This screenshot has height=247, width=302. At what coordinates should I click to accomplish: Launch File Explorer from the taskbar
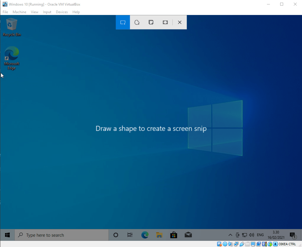pyautogui.click(x=159, y=235)
